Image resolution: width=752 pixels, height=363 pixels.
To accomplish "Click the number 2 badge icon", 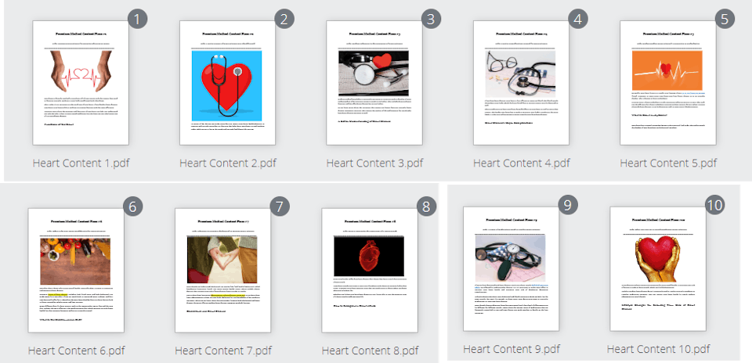I will tap(284, 20).
